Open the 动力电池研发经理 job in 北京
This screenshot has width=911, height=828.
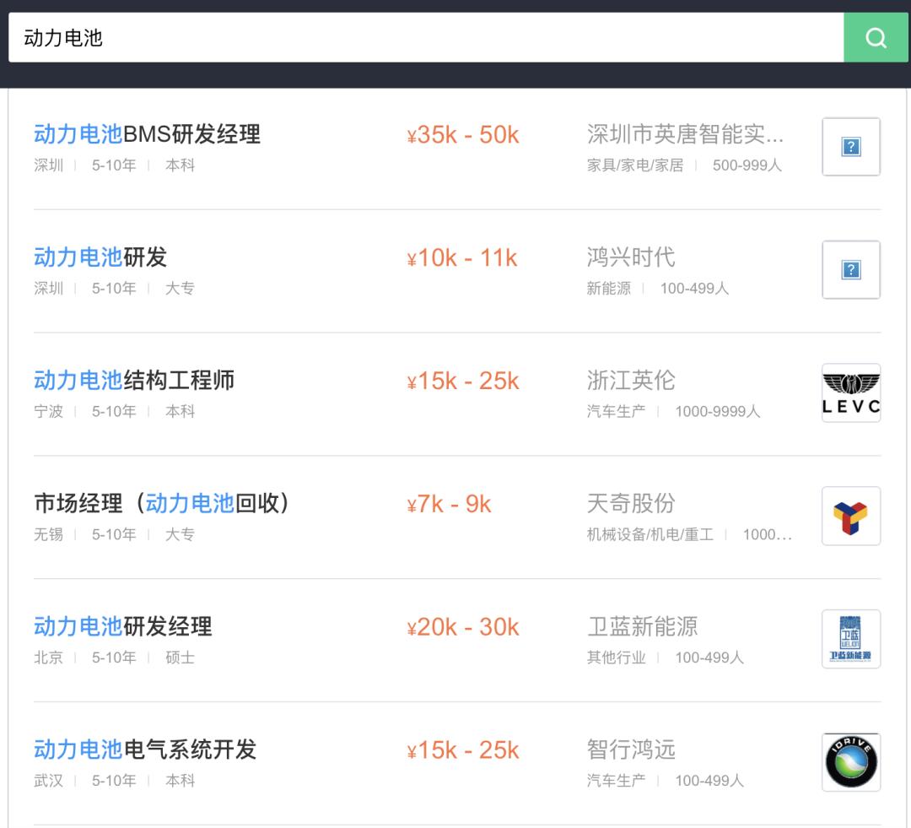pos(123,627)
